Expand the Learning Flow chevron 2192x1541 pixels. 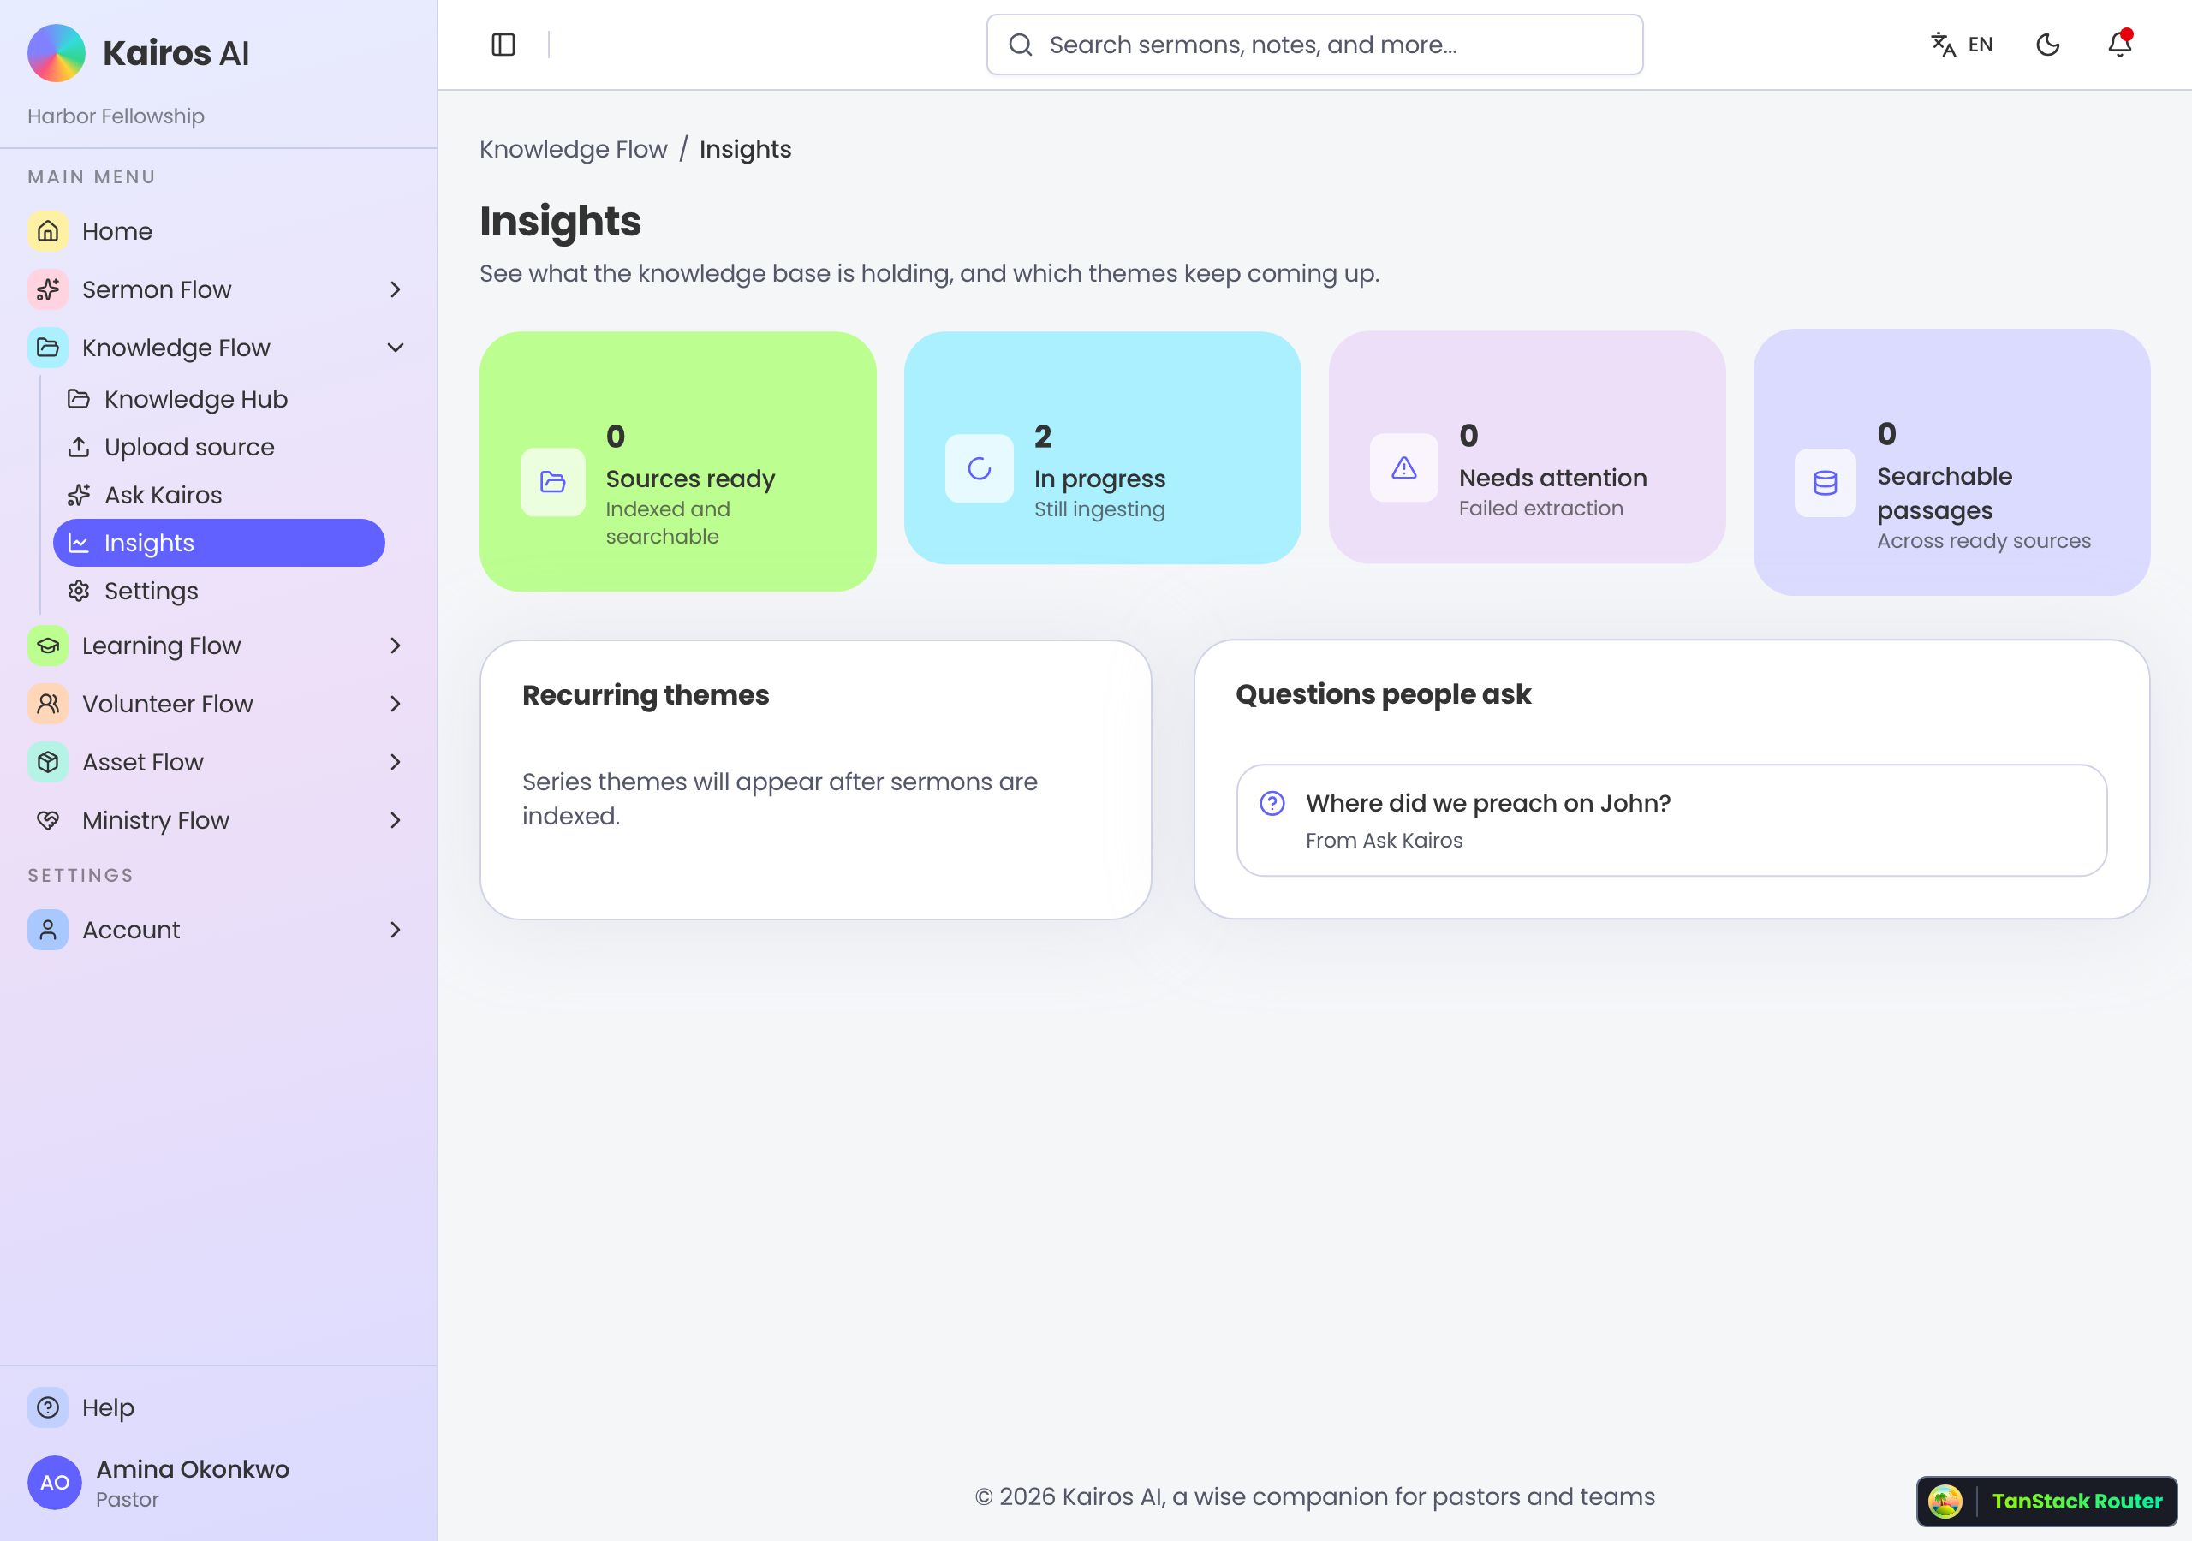pos(396,646)
